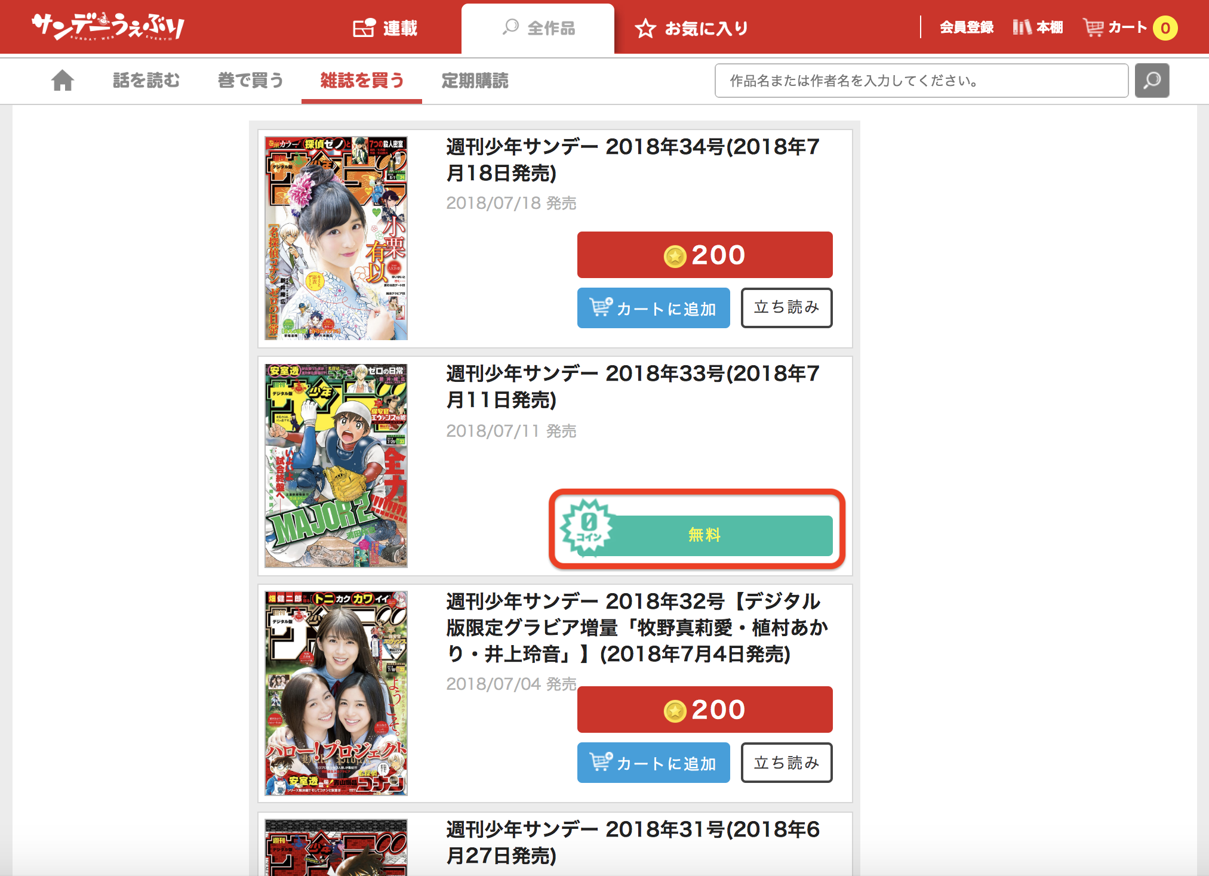
Task: Add 2018年32号 to cart with カートに追加
Action: pyautogui.click(x=653, y=763)
